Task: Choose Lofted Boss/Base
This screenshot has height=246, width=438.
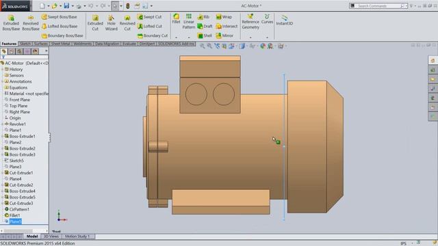Action: click(x=60, y=26)
